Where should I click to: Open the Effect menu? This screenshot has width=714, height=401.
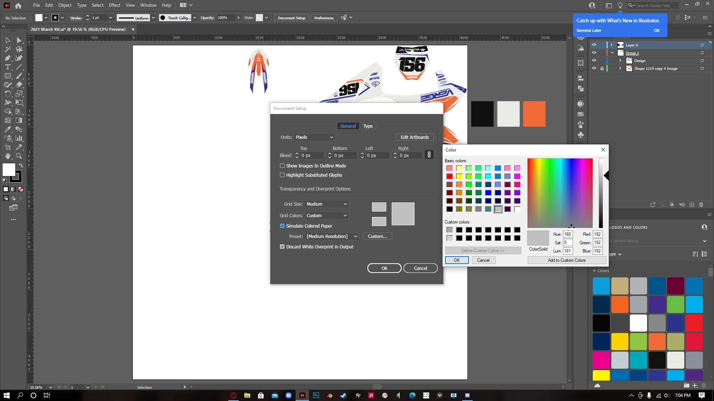tap(114, 5)
